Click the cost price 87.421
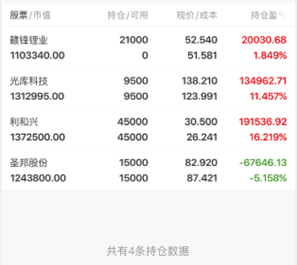The width and height of the screenshot is (297, 265). [x=202, y=178]
